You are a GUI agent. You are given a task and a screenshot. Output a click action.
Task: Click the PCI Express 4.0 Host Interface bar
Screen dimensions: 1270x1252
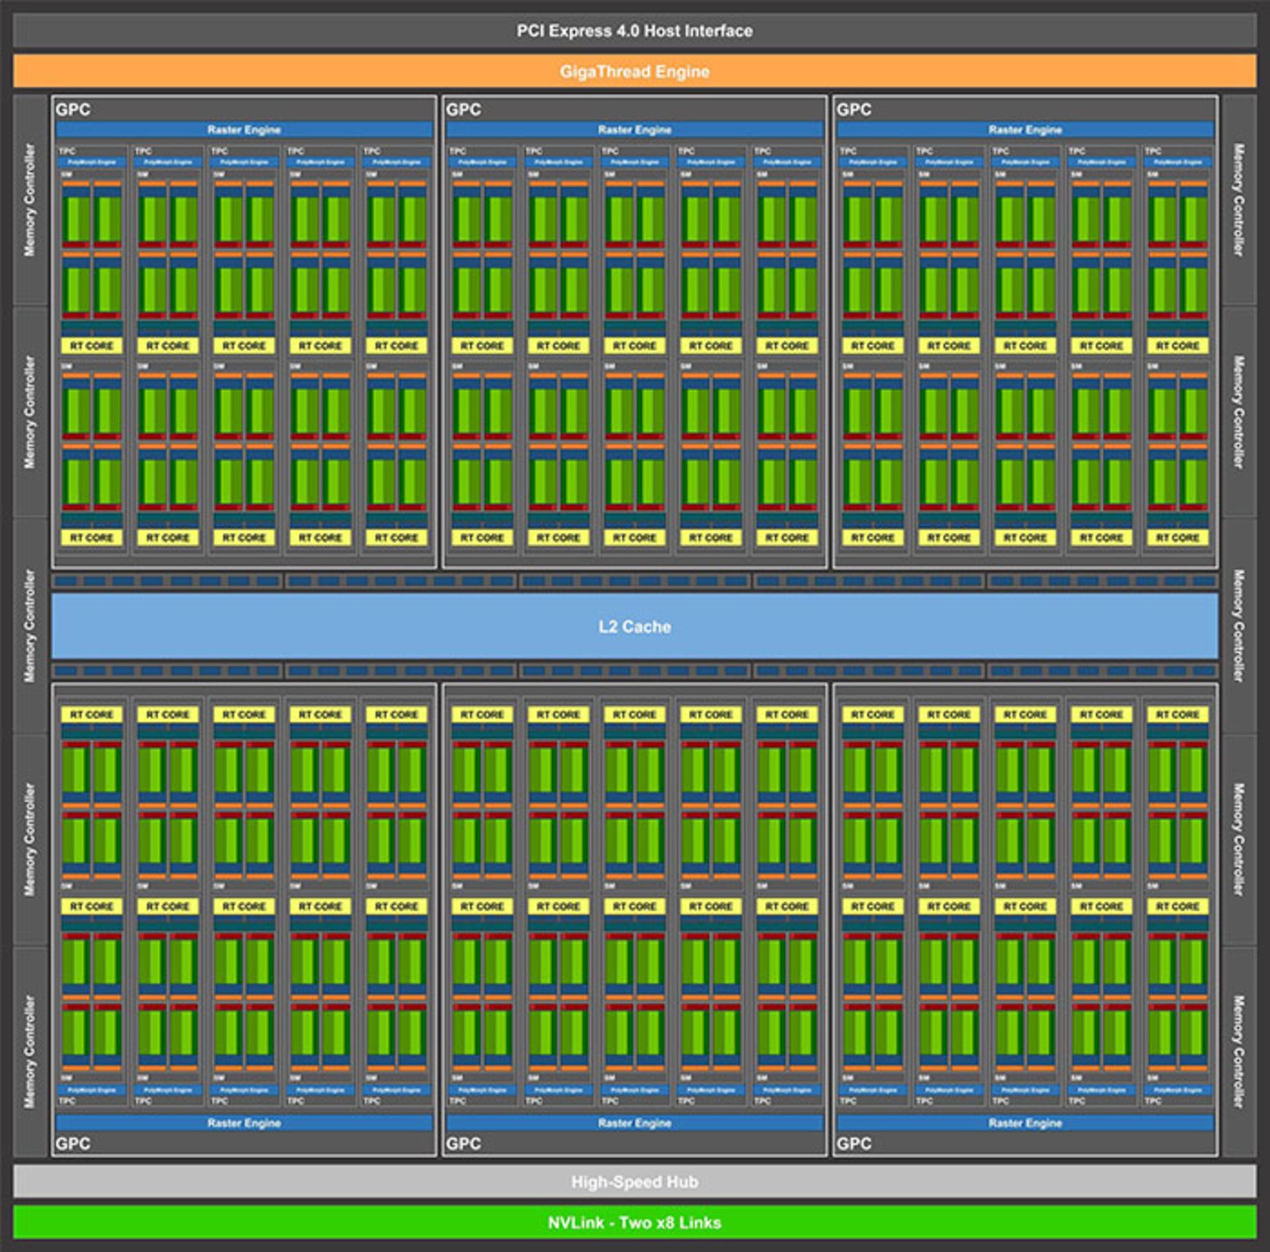pos(634,31)
